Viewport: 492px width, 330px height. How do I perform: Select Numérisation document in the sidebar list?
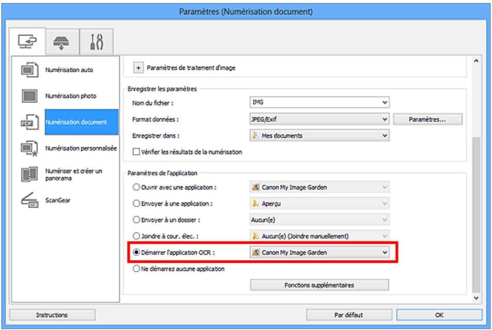point(82,122)
